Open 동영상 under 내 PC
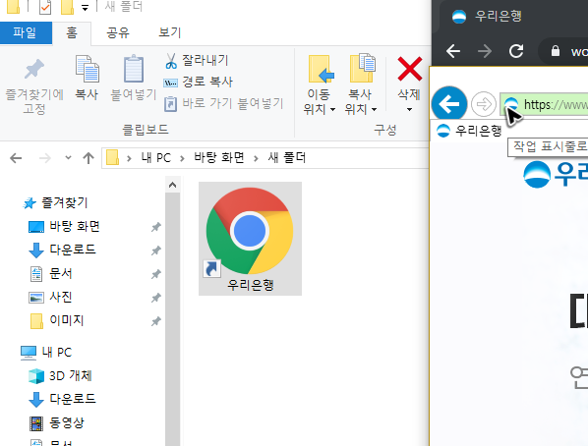The width and height of the screenshot is (588, 446). [x=57, y=422]
